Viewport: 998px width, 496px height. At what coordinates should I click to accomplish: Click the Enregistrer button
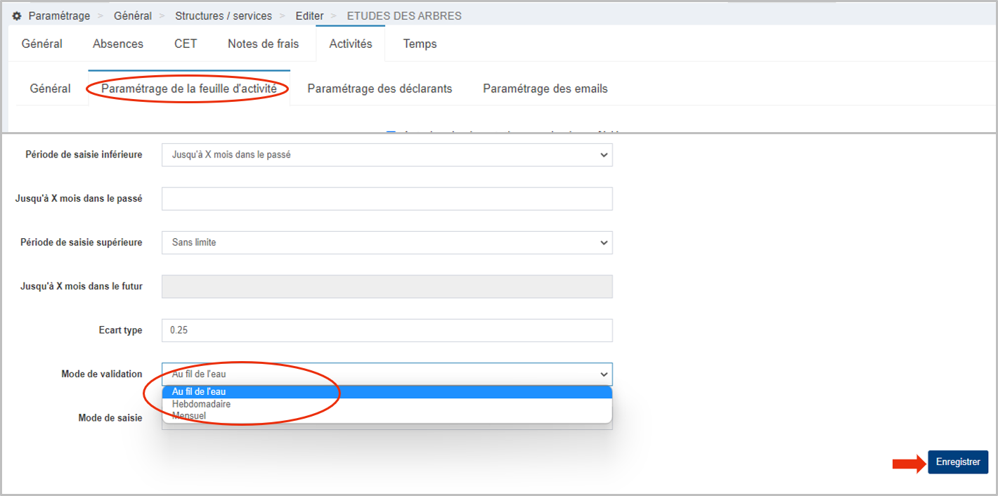click(957, 462)
